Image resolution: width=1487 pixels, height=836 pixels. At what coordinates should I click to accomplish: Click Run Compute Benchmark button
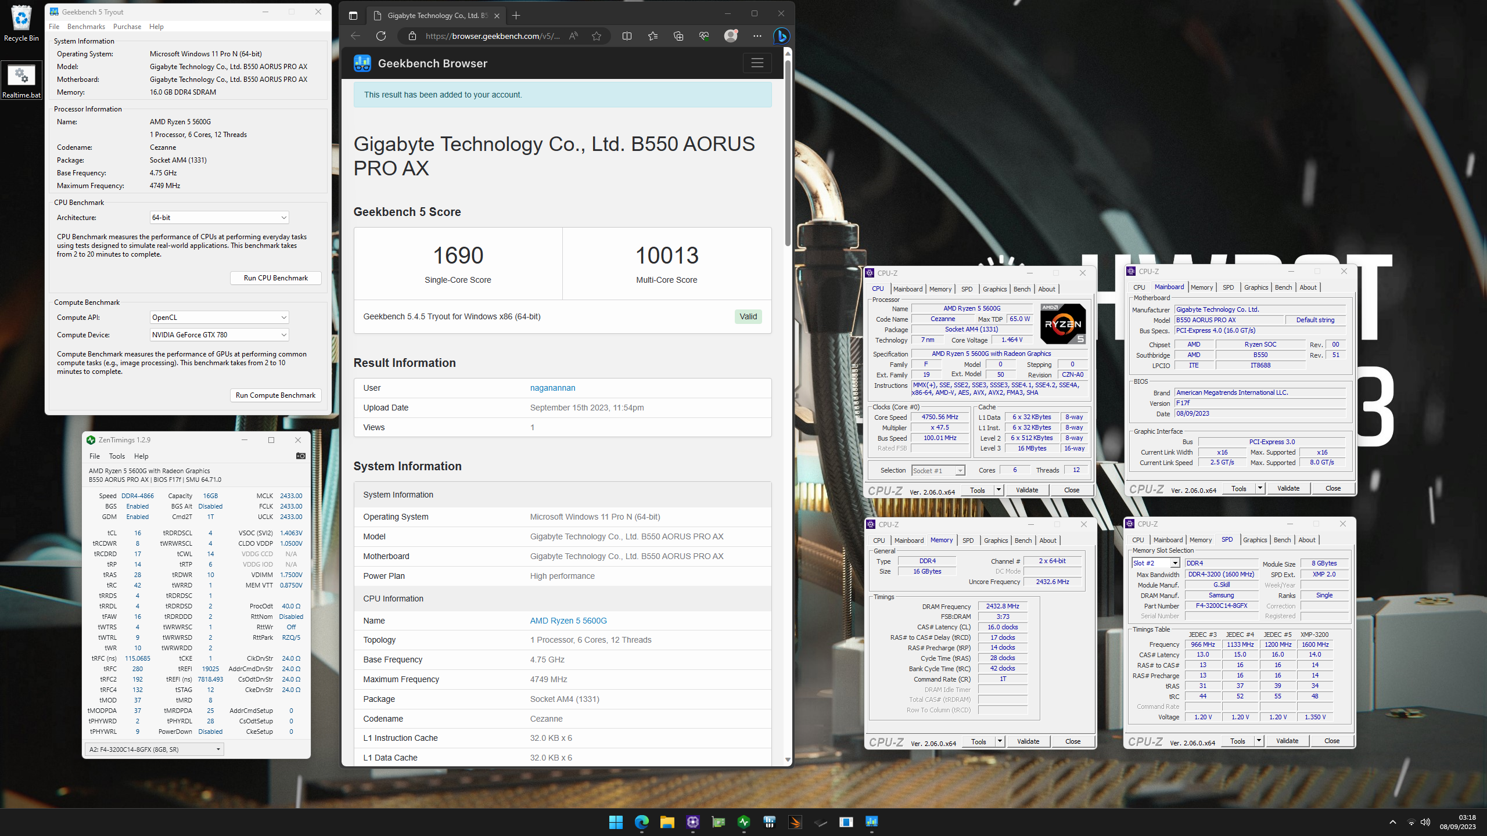276,395
